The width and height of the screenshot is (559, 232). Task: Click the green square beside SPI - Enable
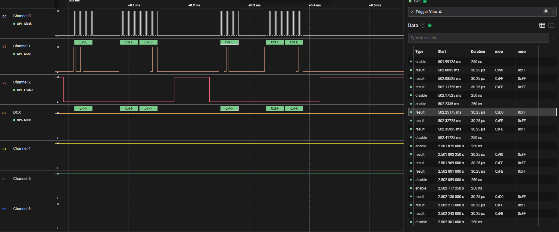click(x=14, y=90)
